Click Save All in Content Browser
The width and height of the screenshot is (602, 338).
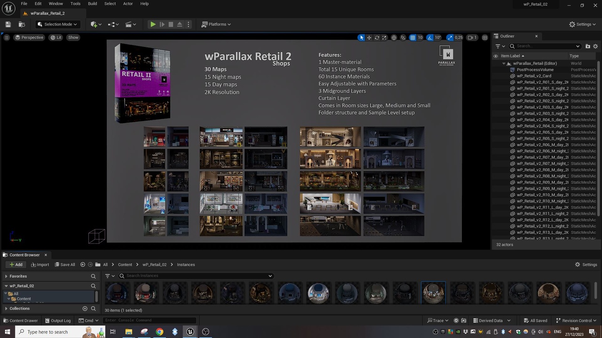tap(64, 265)
